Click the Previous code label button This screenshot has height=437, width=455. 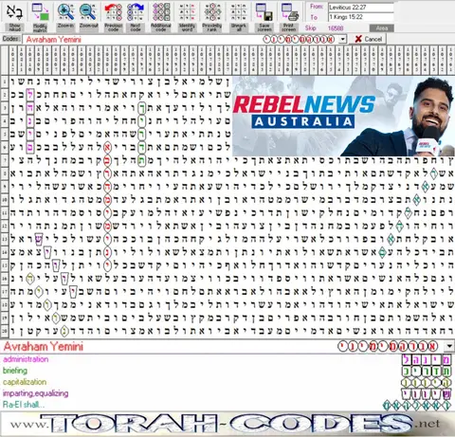tap(113, 27)
